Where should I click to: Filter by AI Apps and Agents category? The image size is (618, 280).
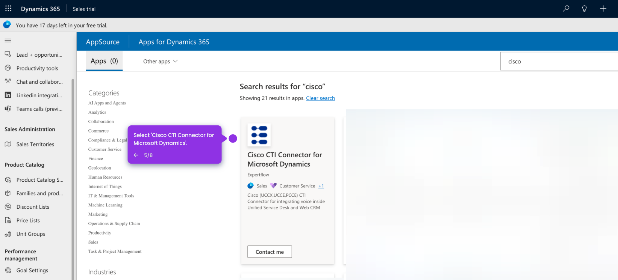[107, 103]
